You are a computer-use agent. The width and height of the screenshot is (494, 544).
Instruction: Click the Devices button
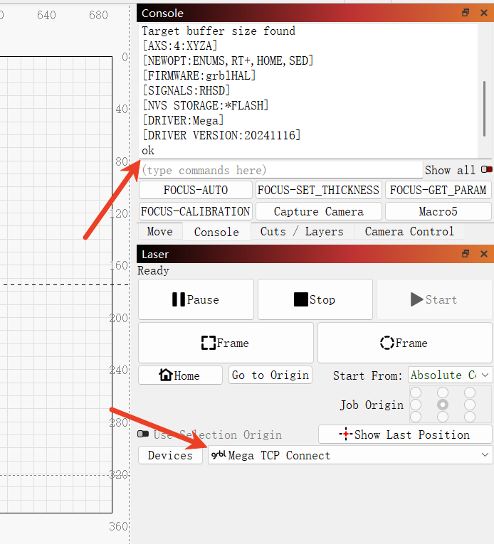coord(170,455)
